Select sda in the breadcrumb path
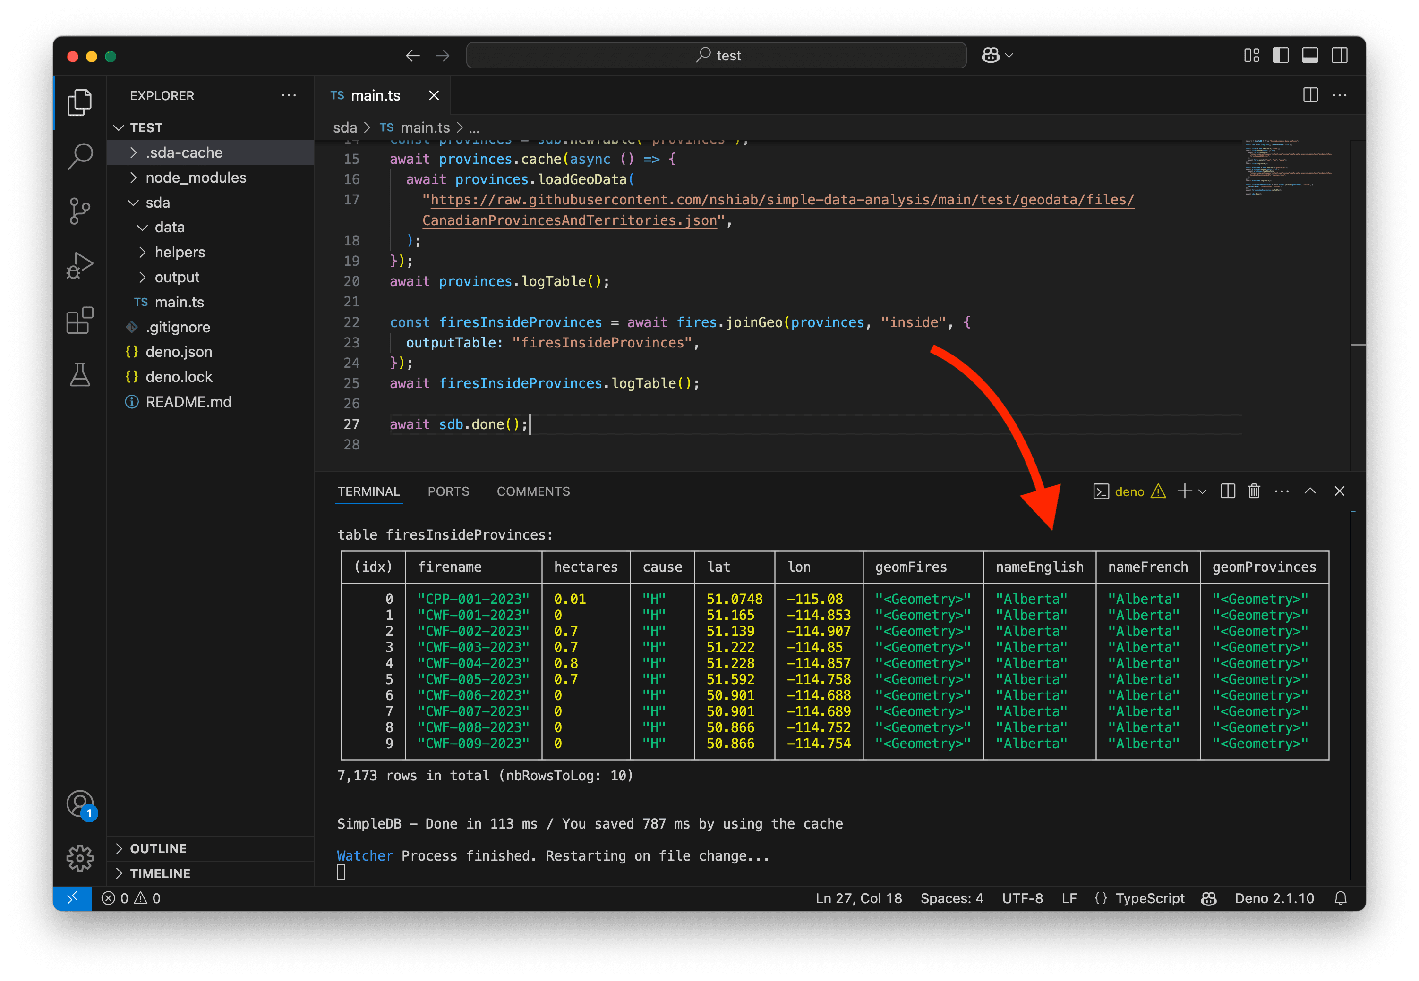 pyautogui.click(x=344, y=128)
